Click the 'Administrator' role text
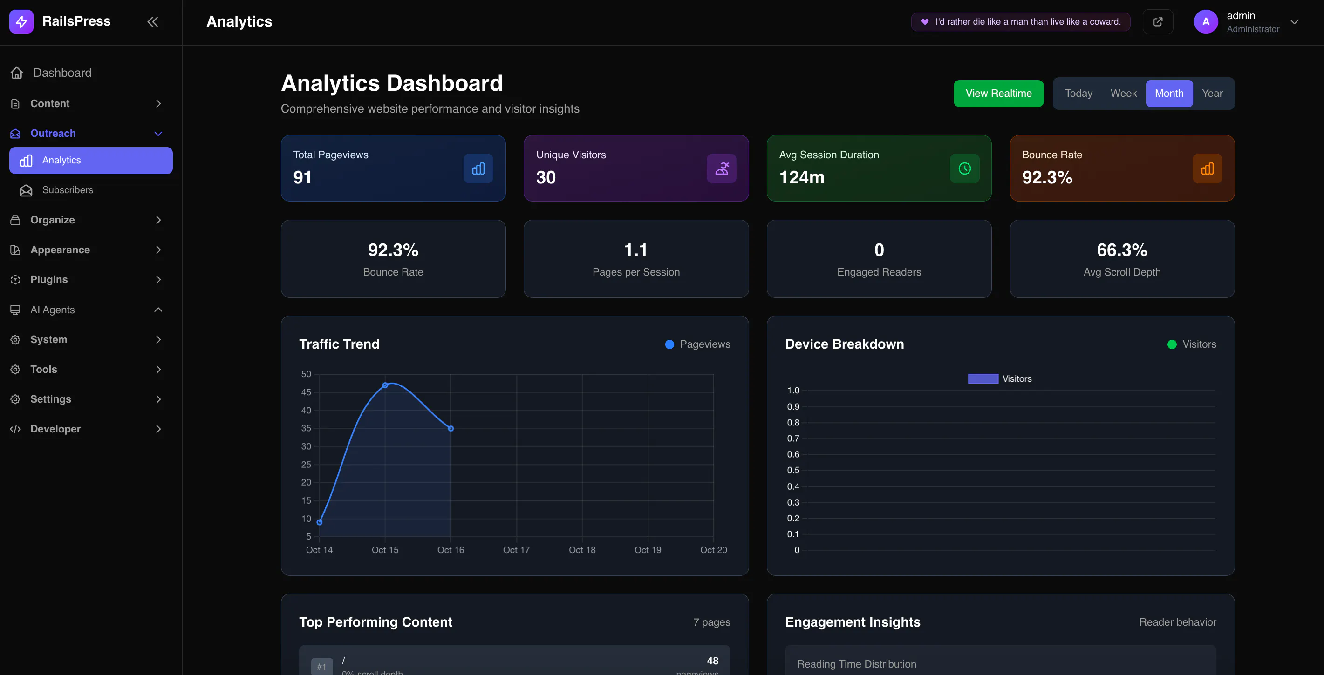This screenshot has height=675, width=1324. click(1253, 29)
